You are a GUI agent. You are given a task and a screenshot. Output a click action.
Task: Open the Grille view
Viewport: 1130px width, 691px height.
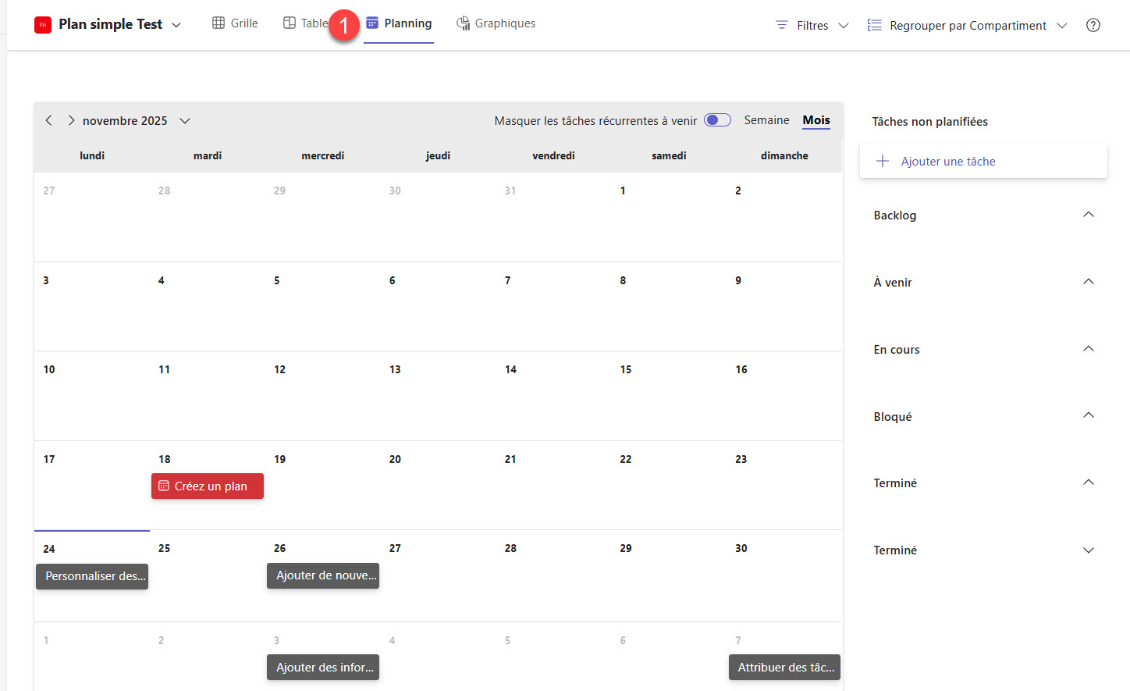pyautogui.click(x=235, y=23)
